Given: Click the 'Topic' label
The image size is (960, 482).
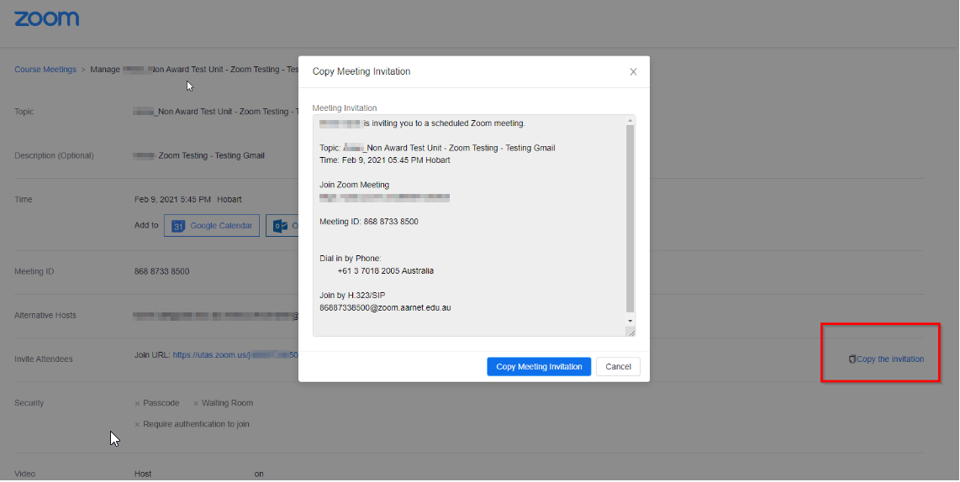Looking at the screenshot, I should coord(24,112).
